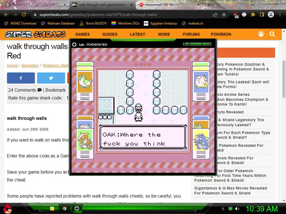The width and height of the screenshot is (286, 214).
Task: Click the taskbar clock showing 10:39 AM
Action: [262, 209]
